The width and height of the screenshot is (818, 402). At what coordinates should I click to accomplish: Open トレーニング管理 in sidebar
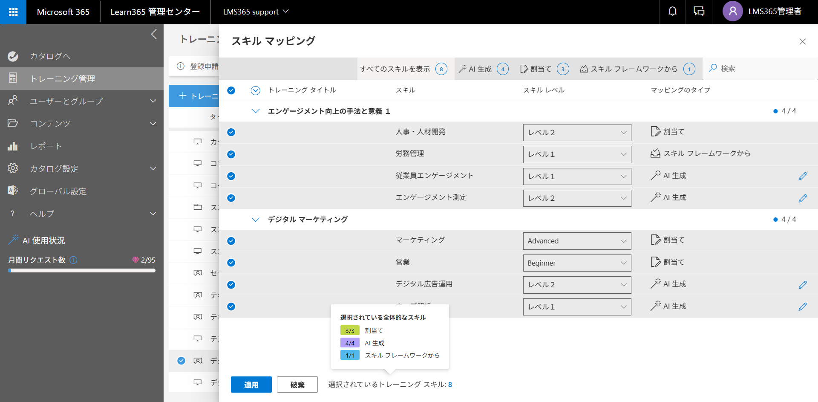82,78
